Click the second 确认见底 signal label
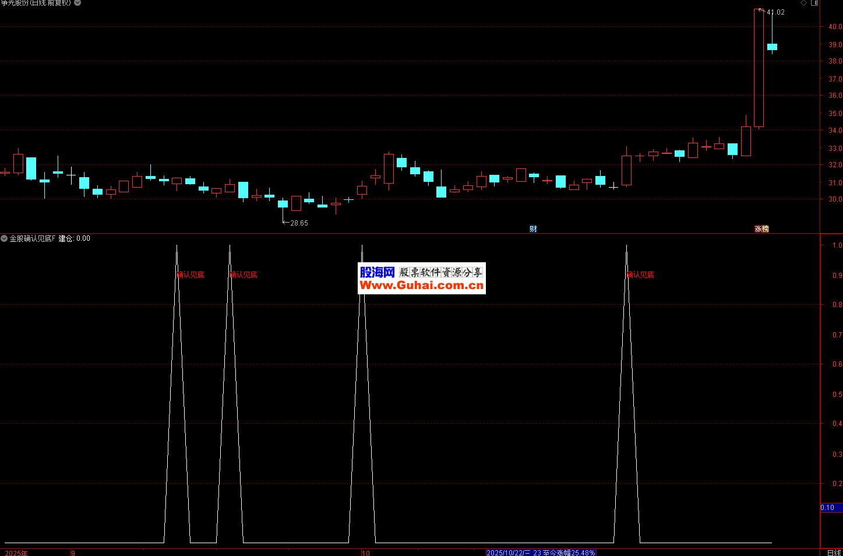Image resolution: width=843 pixels, height=556 pixels. (x=244, y=275)
